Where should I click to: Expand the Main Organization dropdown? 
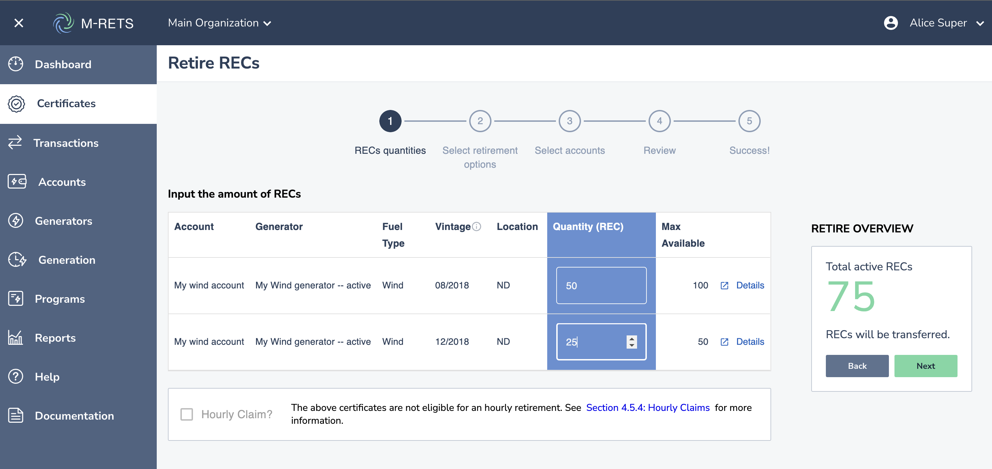(219, 23)
